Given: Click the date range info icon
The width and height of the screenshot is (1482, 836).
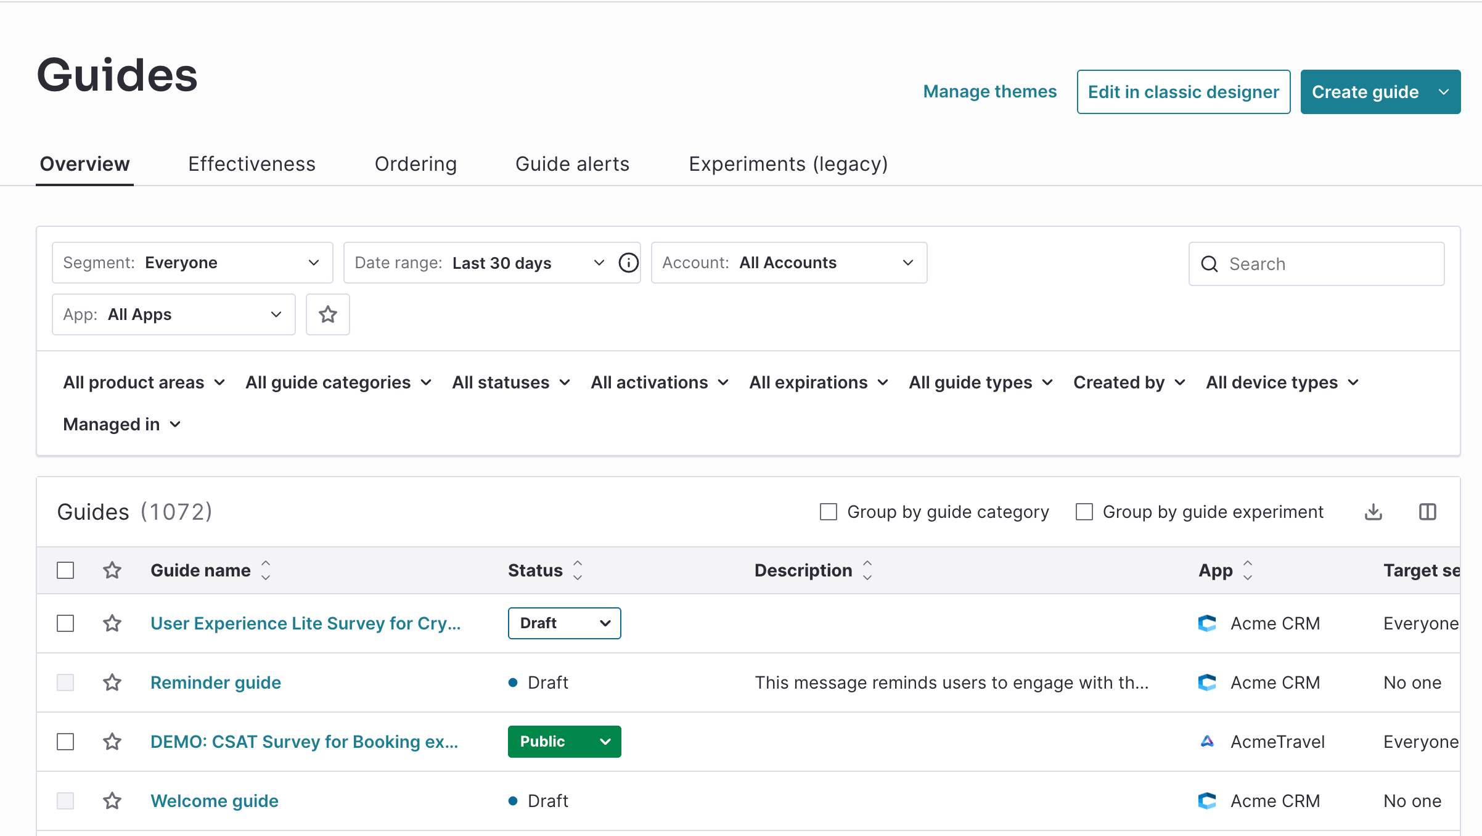Looking at the screenshot, I should [x=628, y=263].
